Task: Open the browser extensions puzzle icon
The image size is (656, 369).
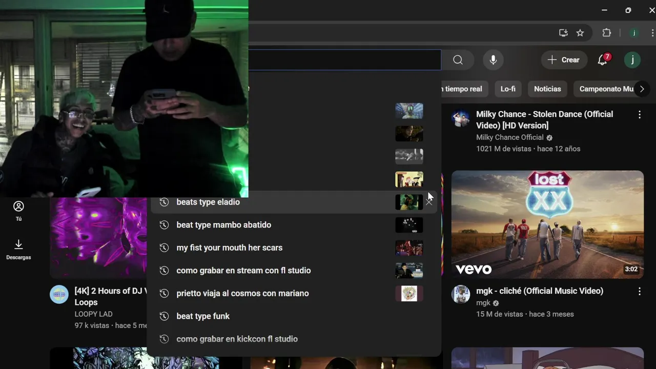Action: (607, 33)
